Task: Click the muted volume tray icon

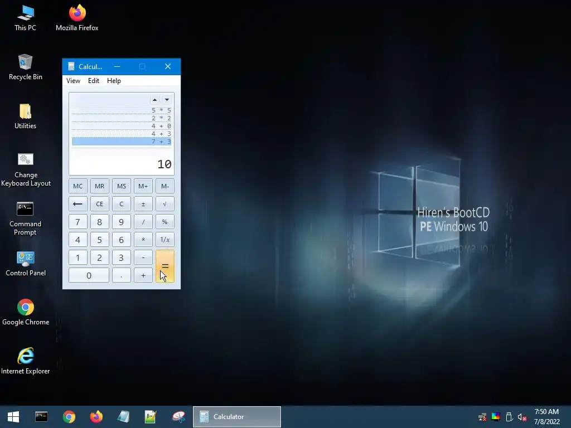Action: point(522,417)
